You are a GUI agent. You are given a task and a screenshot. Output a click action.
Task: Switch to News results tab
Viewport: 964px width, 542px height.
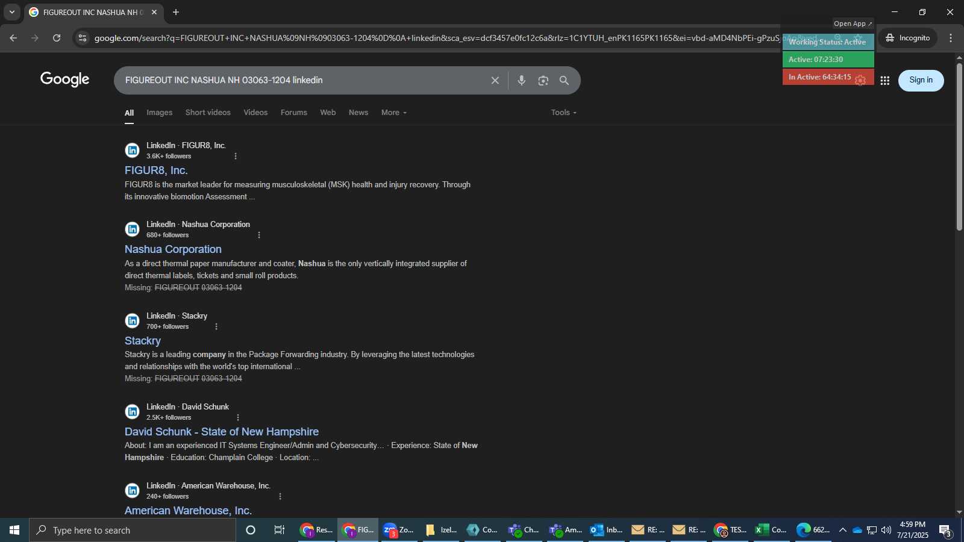coord(358,113)
